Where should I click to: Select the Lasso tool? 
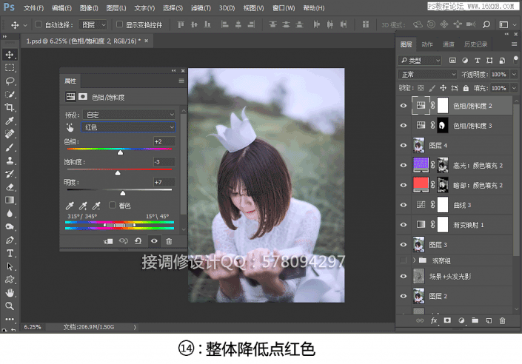10,81
